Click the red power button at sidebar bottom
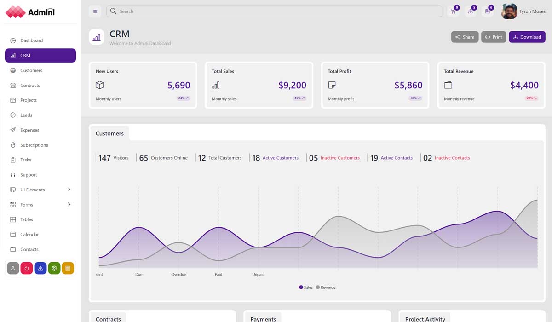The width and height of the screenshot is (552, 322). [x=26, y=268]
